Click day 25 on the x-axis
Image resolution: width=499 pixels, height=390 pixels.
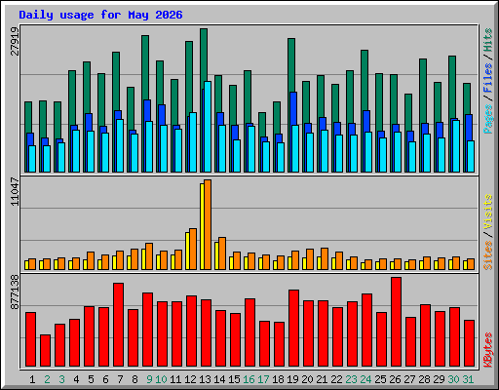[380, 379]
